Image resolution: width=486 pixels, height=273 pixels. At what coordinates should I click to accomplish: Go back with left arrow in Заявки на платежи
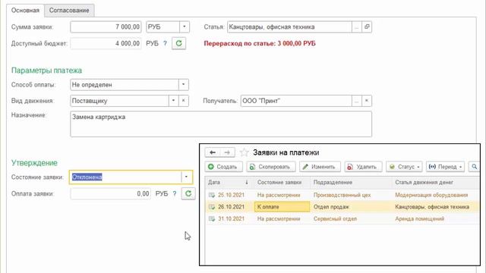pyautogui.click(x=213, y=152)
